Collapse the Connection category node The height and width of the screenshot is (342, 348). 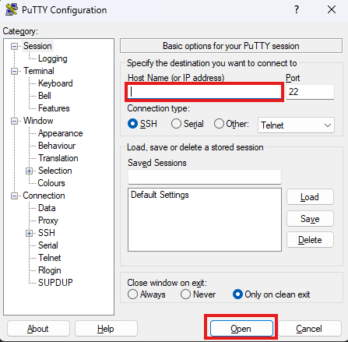(14, 196)
